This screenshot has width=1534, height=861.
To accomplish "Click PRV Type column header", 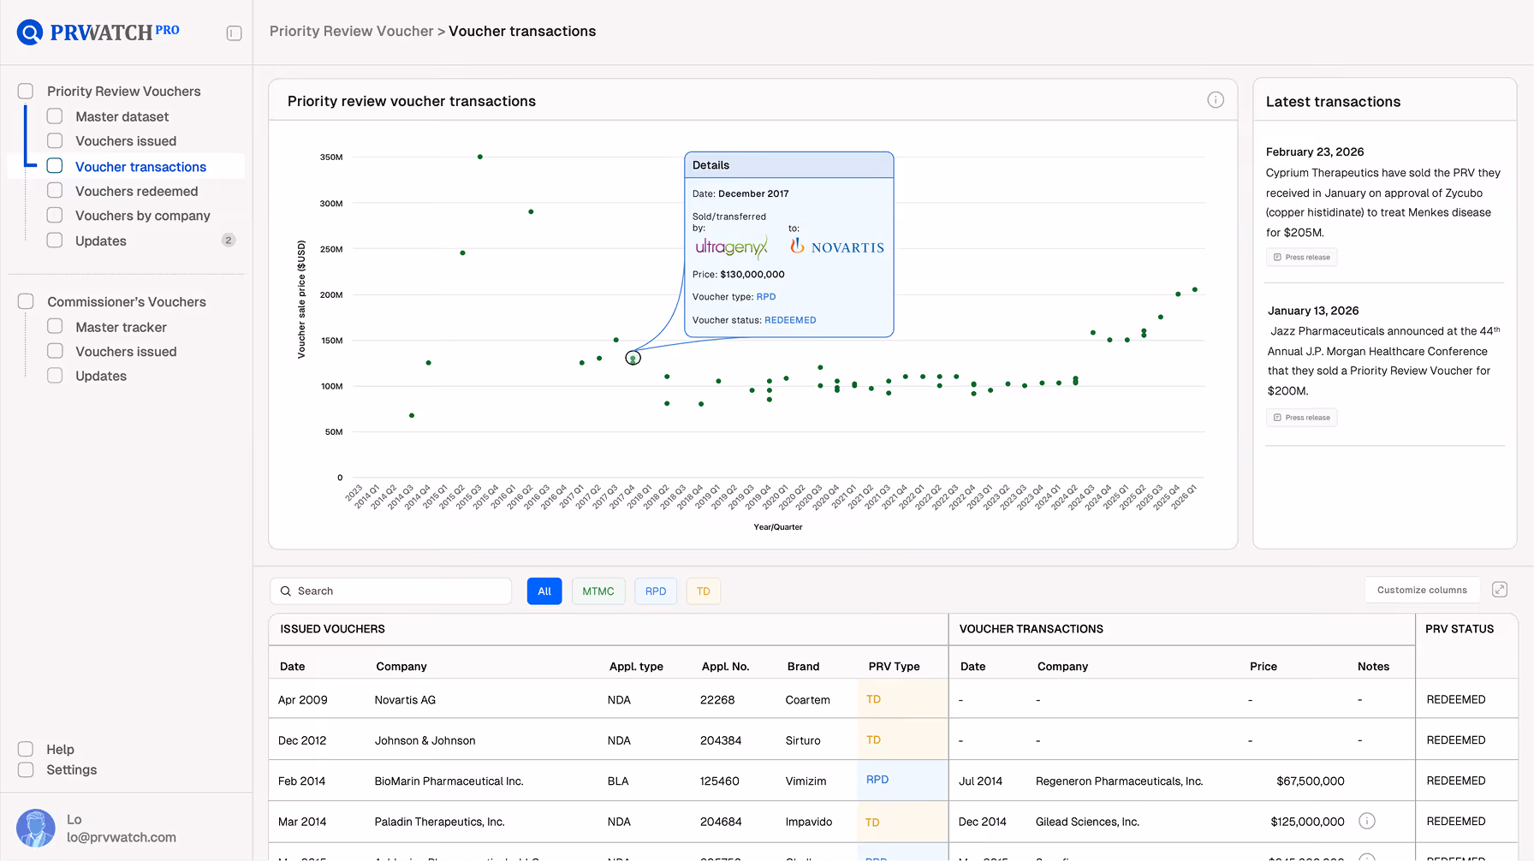I will coord(894,667).
